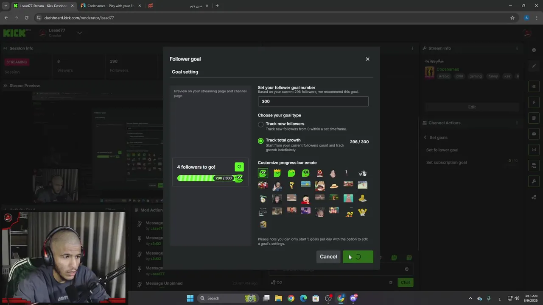This screenshot has width=543, height=305.
Task: Click the 296 / 300 progress bar preview
Action: pos(210,178)
